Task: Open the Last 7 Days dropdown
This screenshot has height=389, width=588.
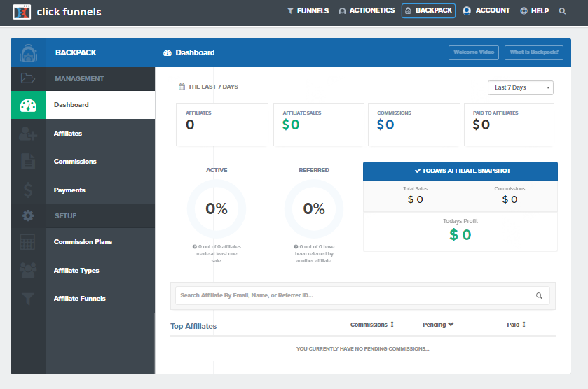Action: (521, 87)
